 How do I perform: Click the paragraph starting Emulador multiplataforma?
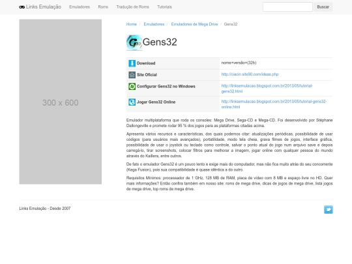pos(229,123)
